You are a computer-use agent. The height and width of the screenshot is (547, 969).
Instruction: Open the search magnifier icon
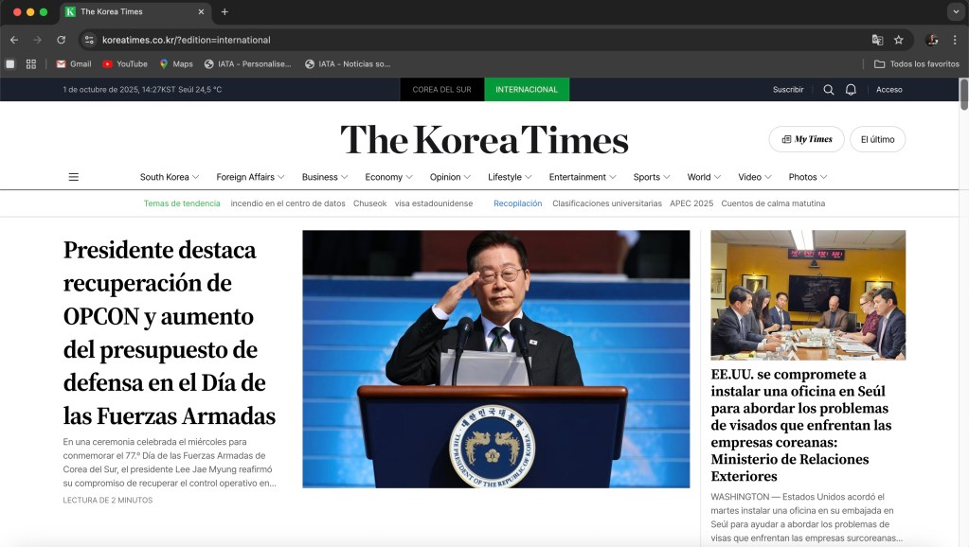tap(829, 90)
